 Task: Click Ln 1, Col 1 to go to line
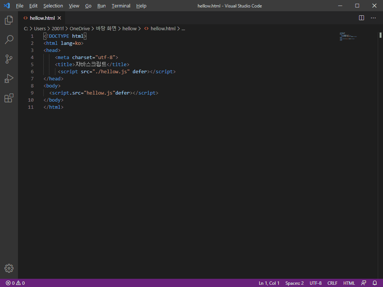click(x=269, y=283)
